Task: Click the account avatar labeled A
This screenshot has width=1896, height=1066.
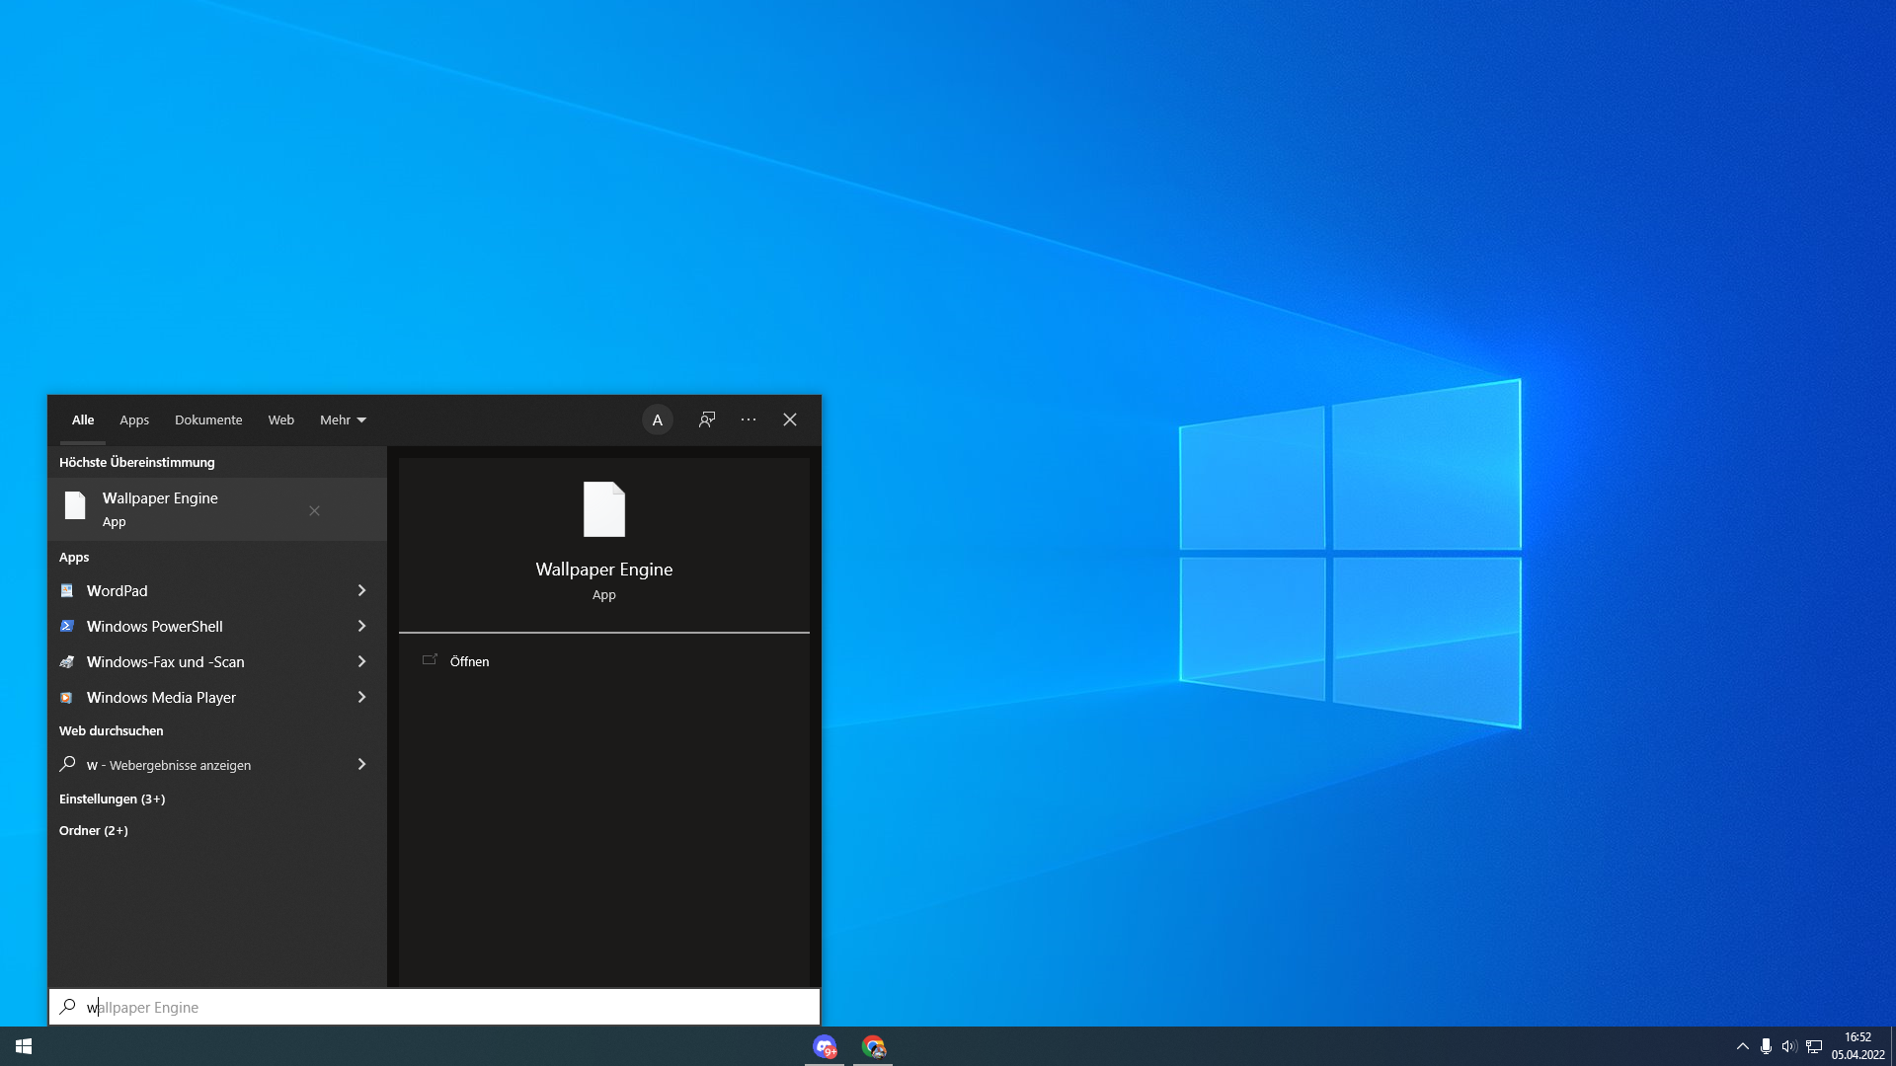Action: [658, 419]
